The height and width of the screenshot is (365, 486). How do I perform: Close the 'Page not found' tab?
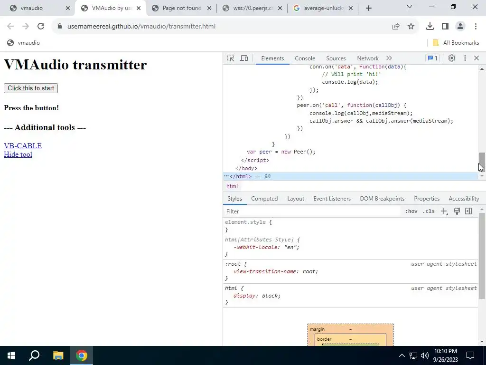(x=209, y=8)
